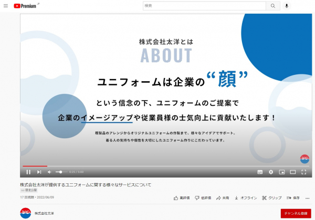Open channel name 株式会社太洋 link
This screenshot has height=220, width=315.
[x=44, y=213]
